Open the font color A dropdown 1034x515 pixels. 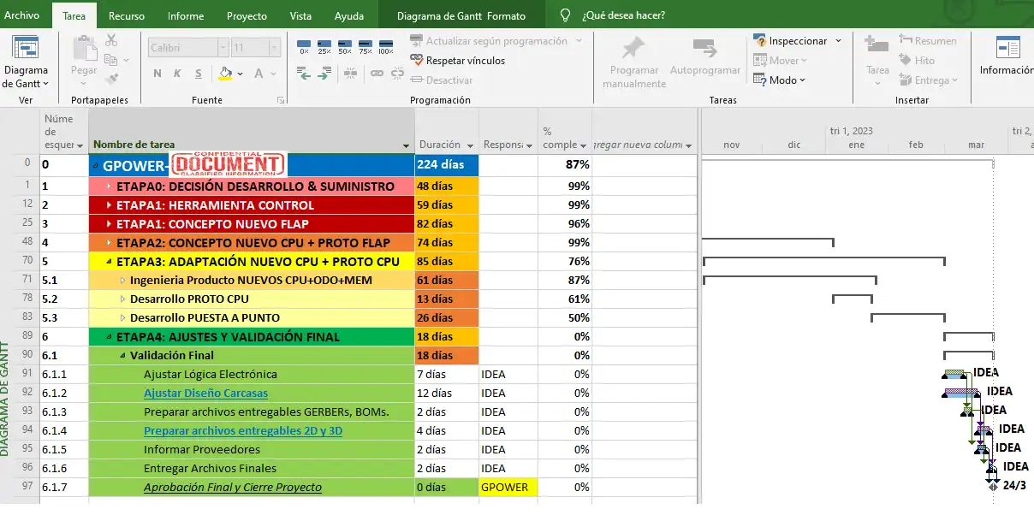pos(273,74)
